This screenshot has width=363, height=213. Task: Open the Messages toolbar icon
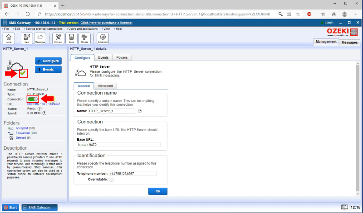[40, 38]
